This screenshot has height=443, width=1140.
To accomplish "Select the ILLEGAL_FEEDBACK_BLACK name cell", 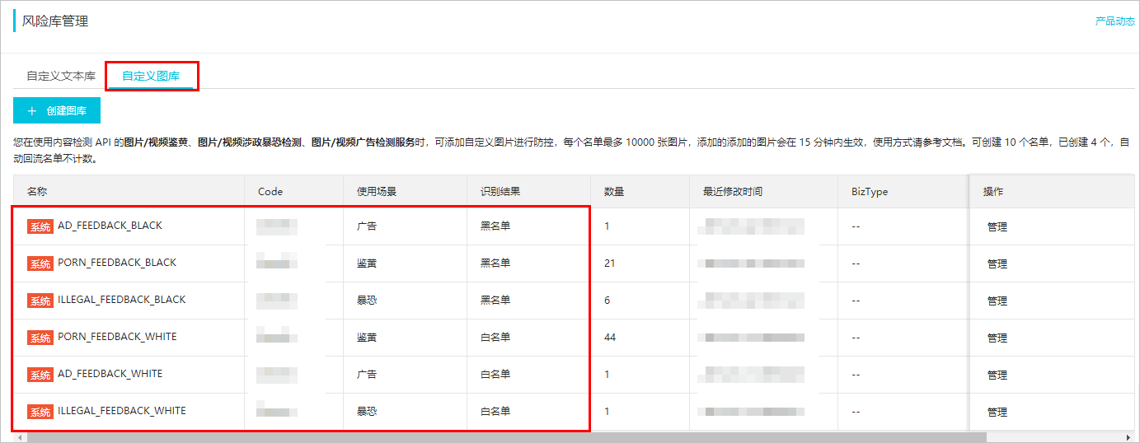I will pos(129,301).
